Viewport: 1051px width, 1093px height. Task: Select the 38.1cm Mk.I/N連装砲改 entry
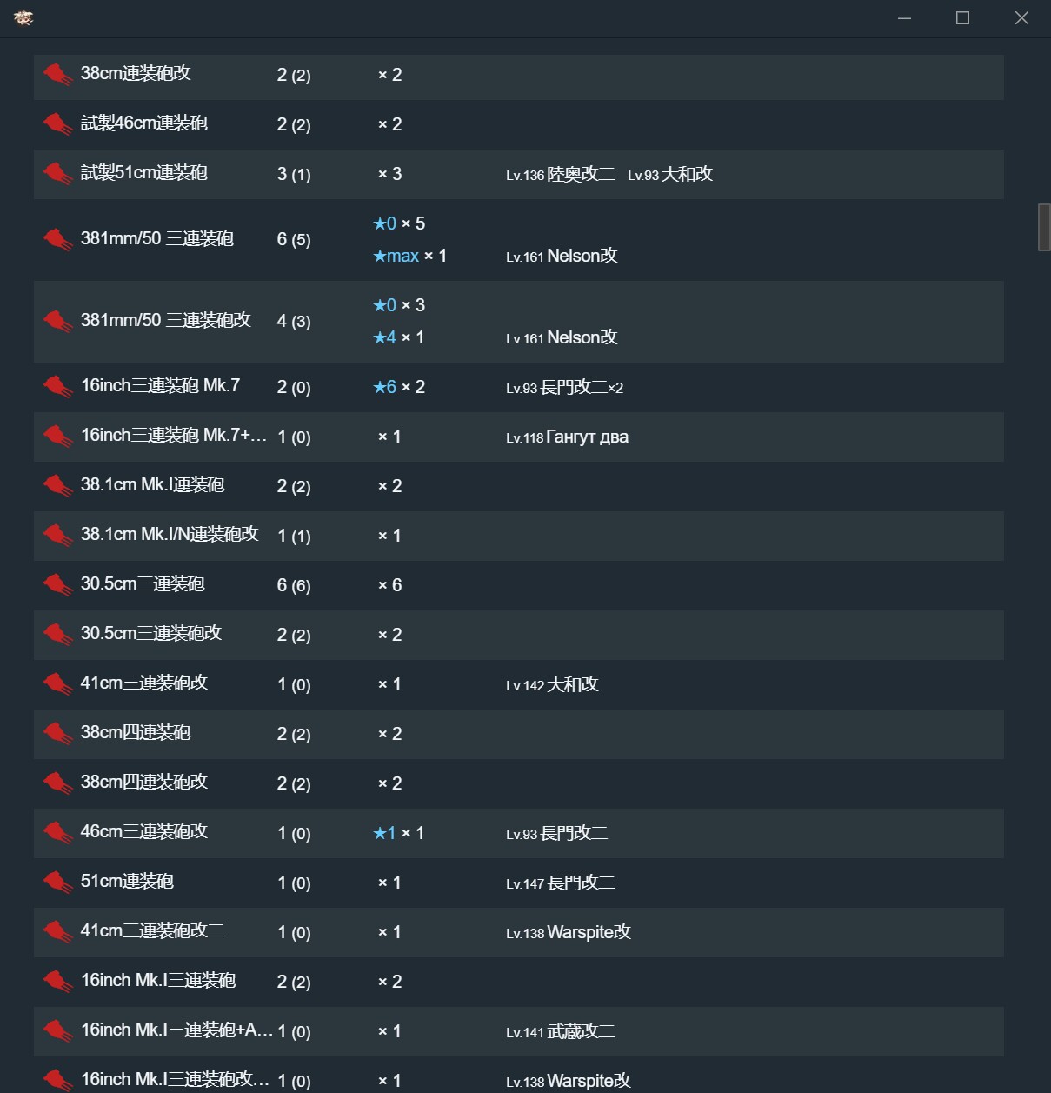click(x=170, y=535)
